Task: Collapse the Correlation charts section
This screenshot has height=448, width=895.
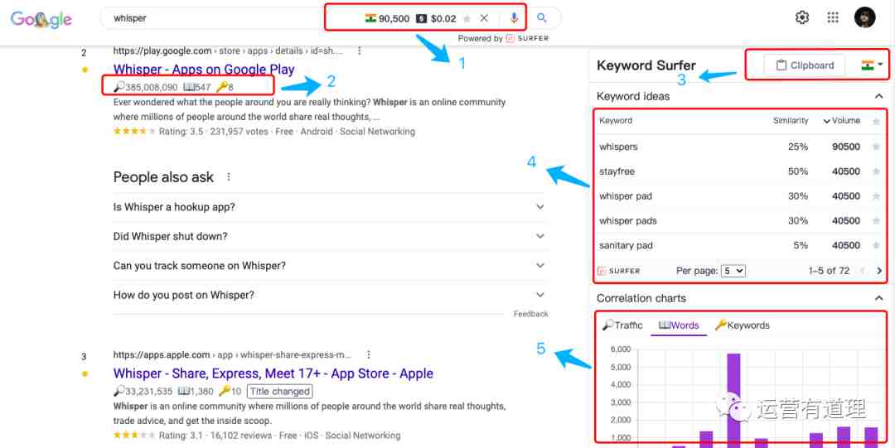Action: click(x=878, y=298)
